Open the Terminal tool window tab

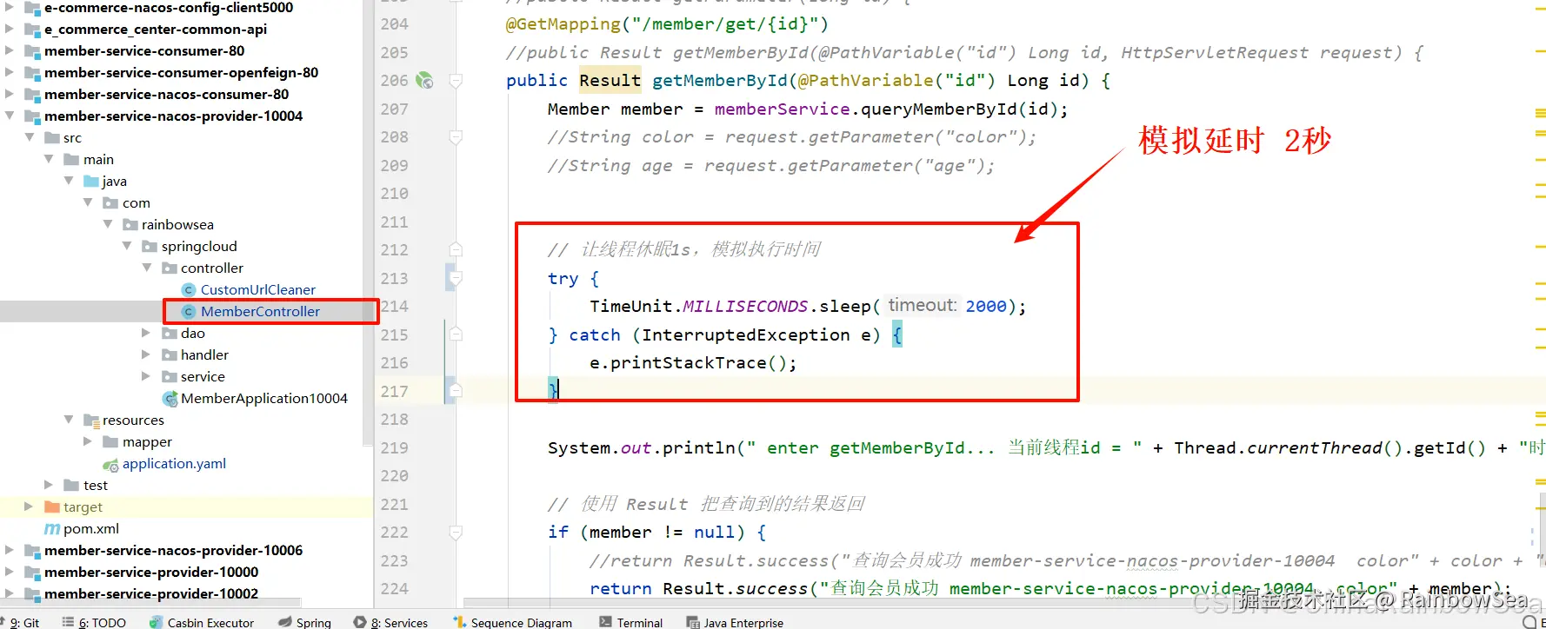[631, 622]
